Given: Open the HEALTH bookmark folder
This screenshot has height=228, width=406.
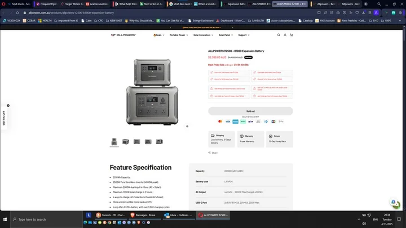Looking at the screenshot, I should click(x=45, y=20).
